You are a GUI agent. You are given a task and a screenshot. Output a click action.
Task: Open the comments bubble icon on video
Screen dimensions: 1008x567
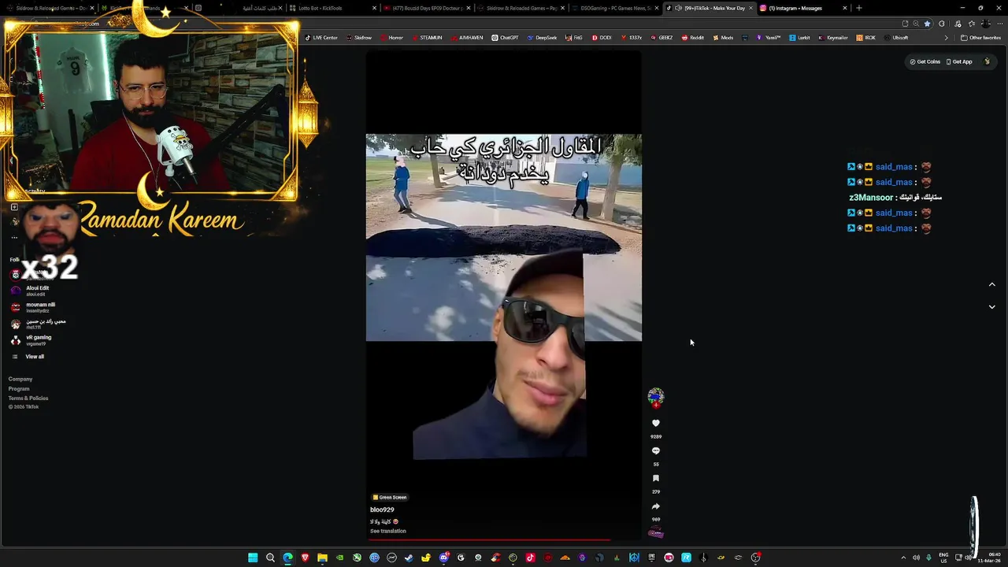tap(655, 450)
